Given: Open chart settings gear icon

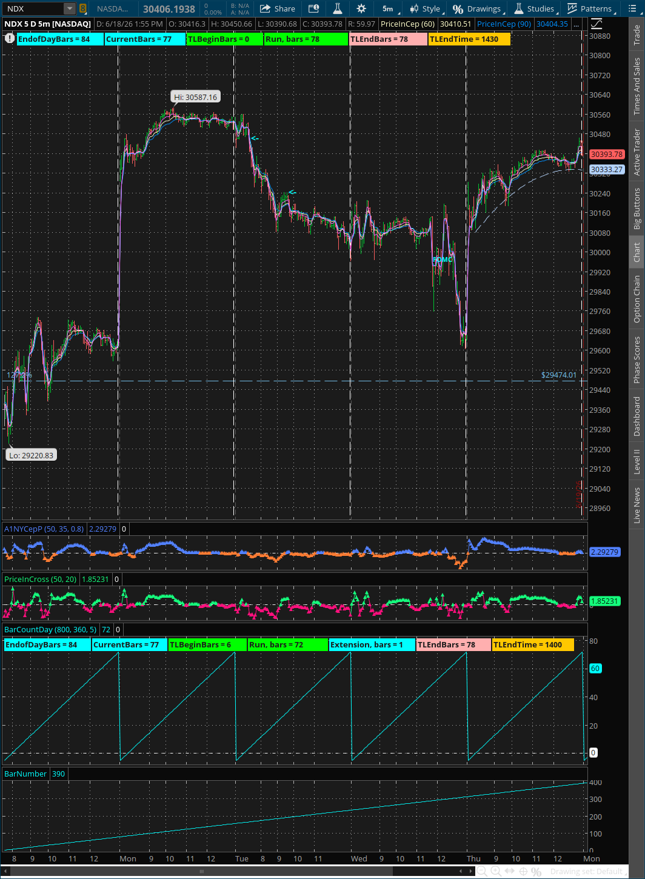Looking at the screenshot, I should [x=361, y=8].
